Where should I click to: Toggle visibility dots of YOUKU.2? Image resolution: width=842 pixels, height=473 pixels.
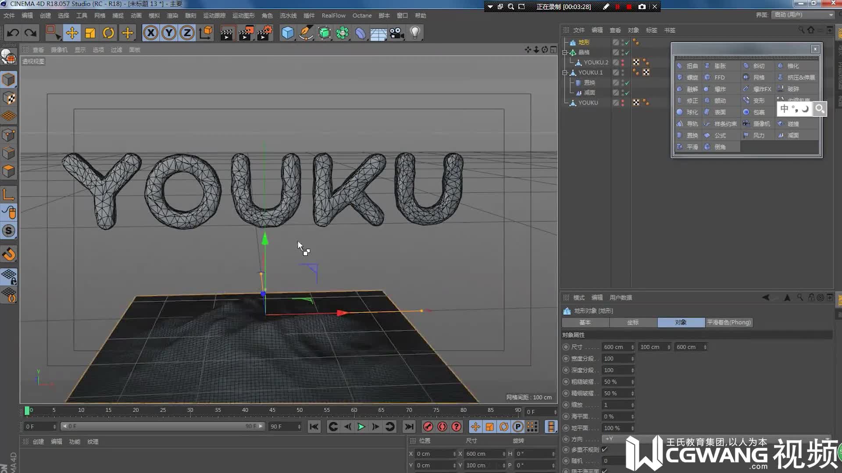pyautogui.click(x=623, y=63)
